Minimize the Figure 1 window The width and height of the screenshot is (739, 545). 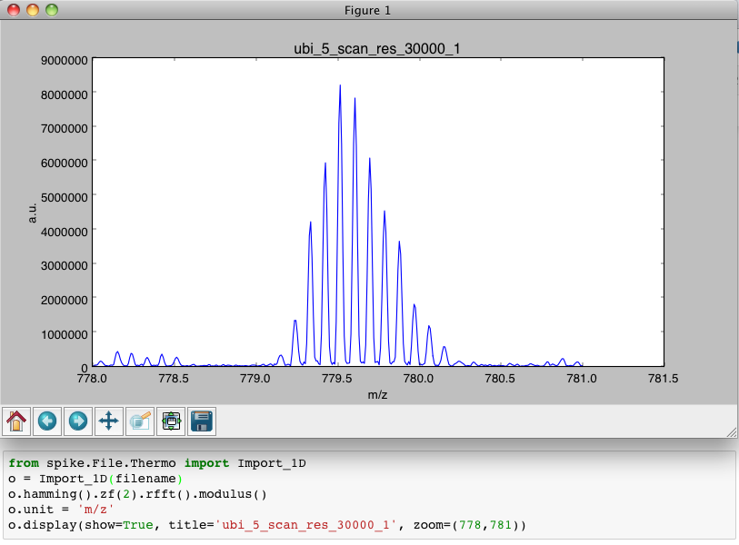pyautogui.click(x=32, y=10)
